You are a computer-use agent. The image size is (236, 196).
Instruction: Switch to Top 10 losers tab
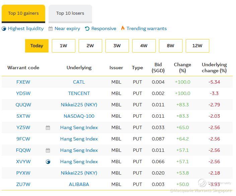pyautogui.click(x=70, y=13)
